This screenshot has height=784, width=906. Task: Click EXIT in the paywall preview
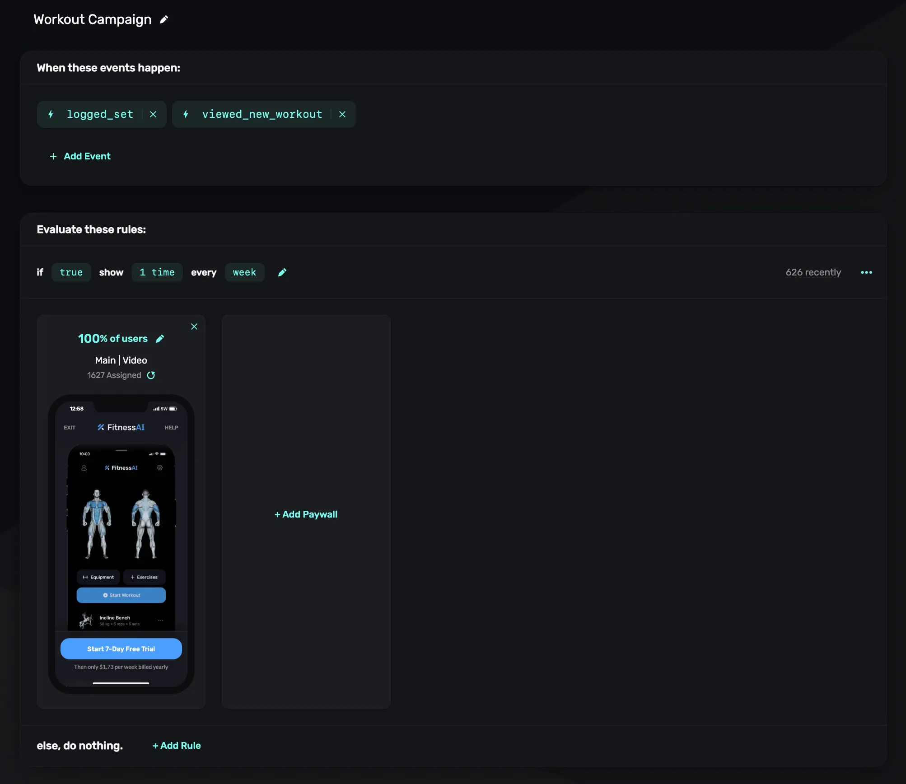click(x=70, y=428)
